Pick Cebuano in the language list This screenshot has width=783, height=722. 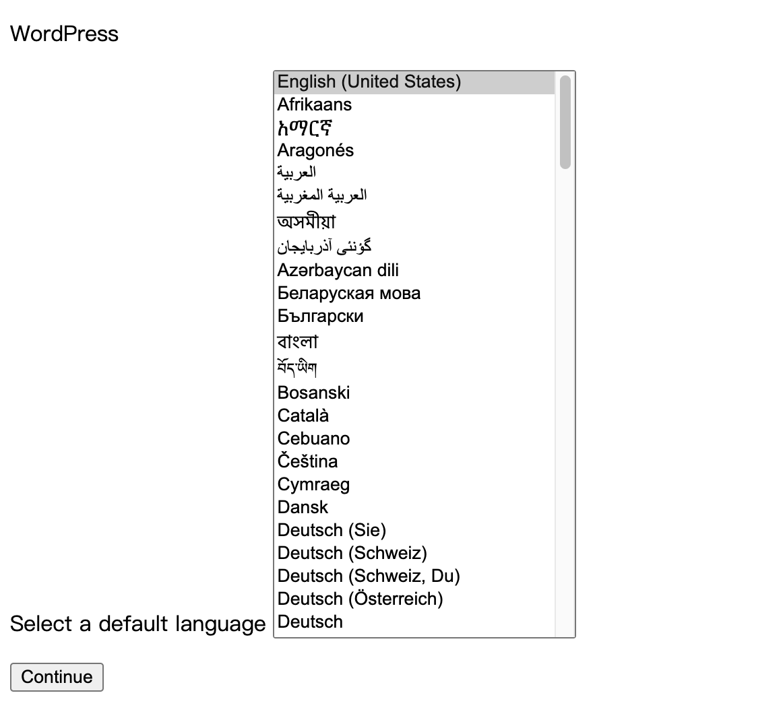pyautogui.click(x=314, y=438)
